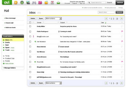The width and height of the screenshot is (126, 93).
Task: Open the Ovi Contacts icon
Action: (16, 3)
